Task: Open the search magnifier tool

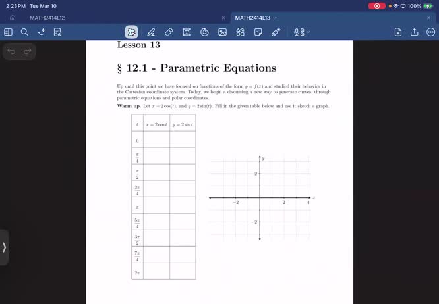Action: [24, 32]
